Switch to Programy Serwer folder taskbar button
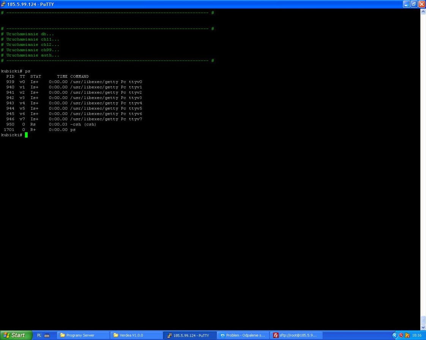426x340 pixels. click(83, 335)
